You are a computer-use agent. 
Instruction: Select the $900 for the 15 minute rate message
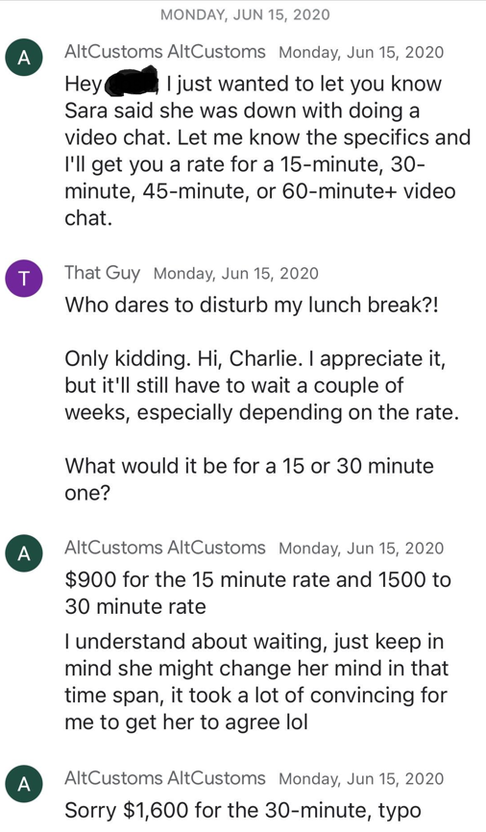[257, 593]
